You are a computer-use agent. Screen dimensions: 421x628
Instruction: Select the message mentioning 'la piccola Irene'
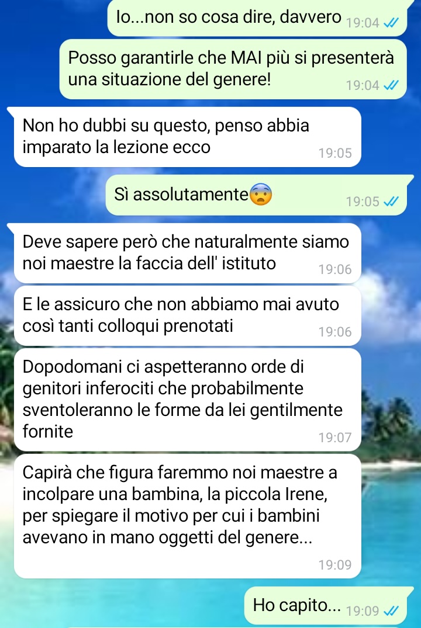tap(187, 516)
